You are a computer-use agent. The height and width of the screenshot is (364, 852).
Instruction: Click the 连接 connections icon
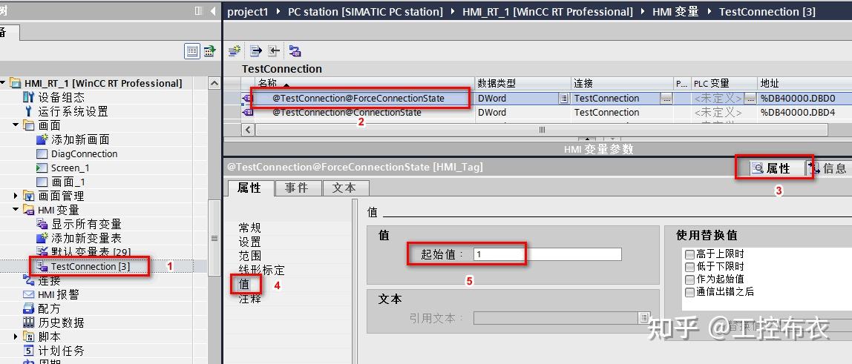point(29,280)
